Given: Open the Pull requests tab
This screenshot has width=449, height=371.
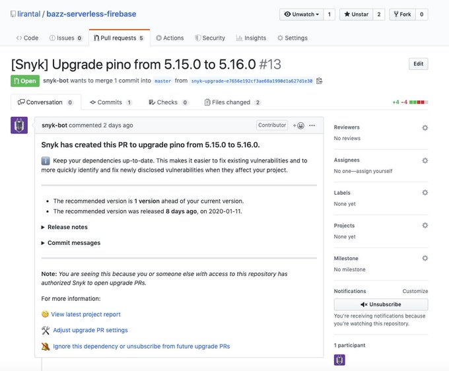Looking at the screenshot, I should click(x=119, y=38).
